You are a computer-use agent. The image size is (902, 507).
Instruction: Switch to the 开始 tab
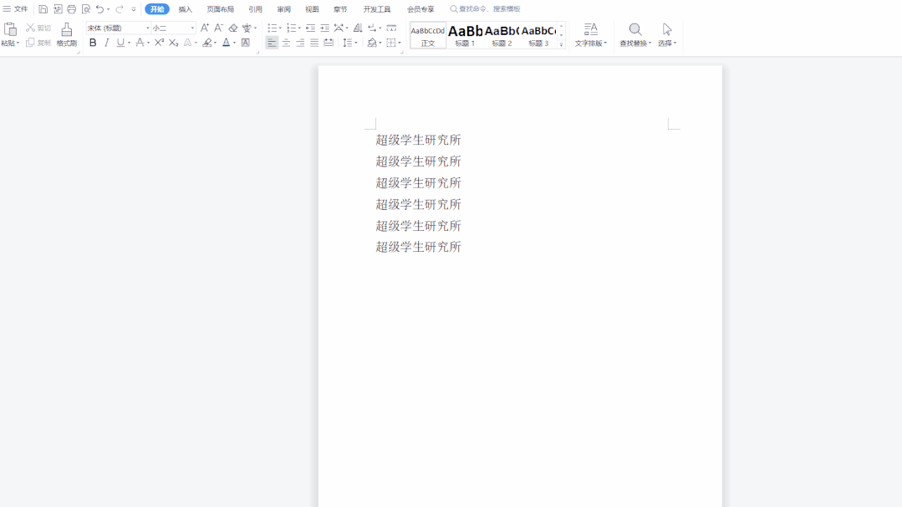tap(157, 9)
